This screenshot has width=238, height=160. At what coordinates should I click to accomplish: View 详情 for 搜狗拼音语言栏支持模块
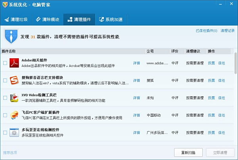[x=136, y=80]
